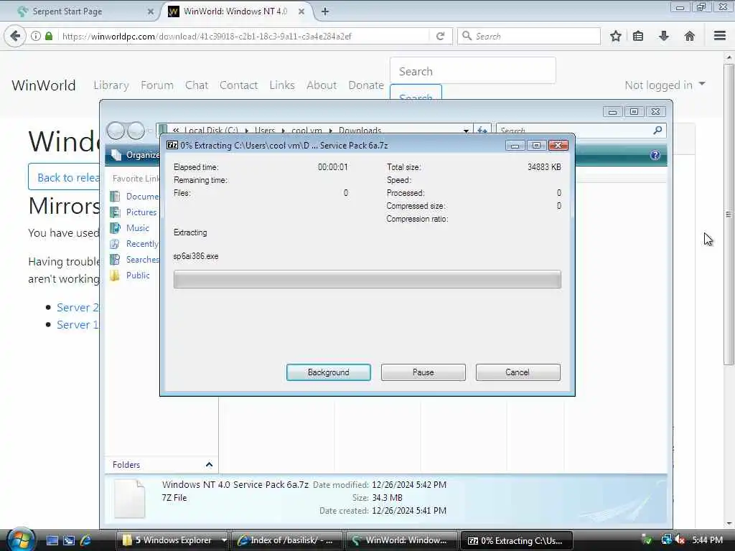Click the Back to release button
Image resolution: width=735 pixels, height=551 pixels.
pos(64,177)
